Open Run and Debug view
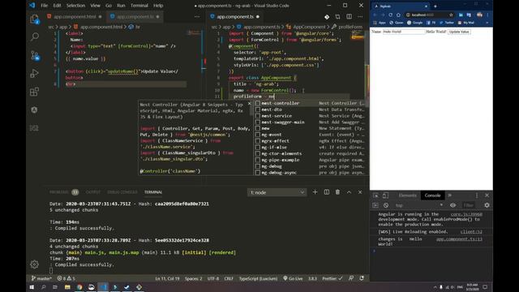 [34, 73]
